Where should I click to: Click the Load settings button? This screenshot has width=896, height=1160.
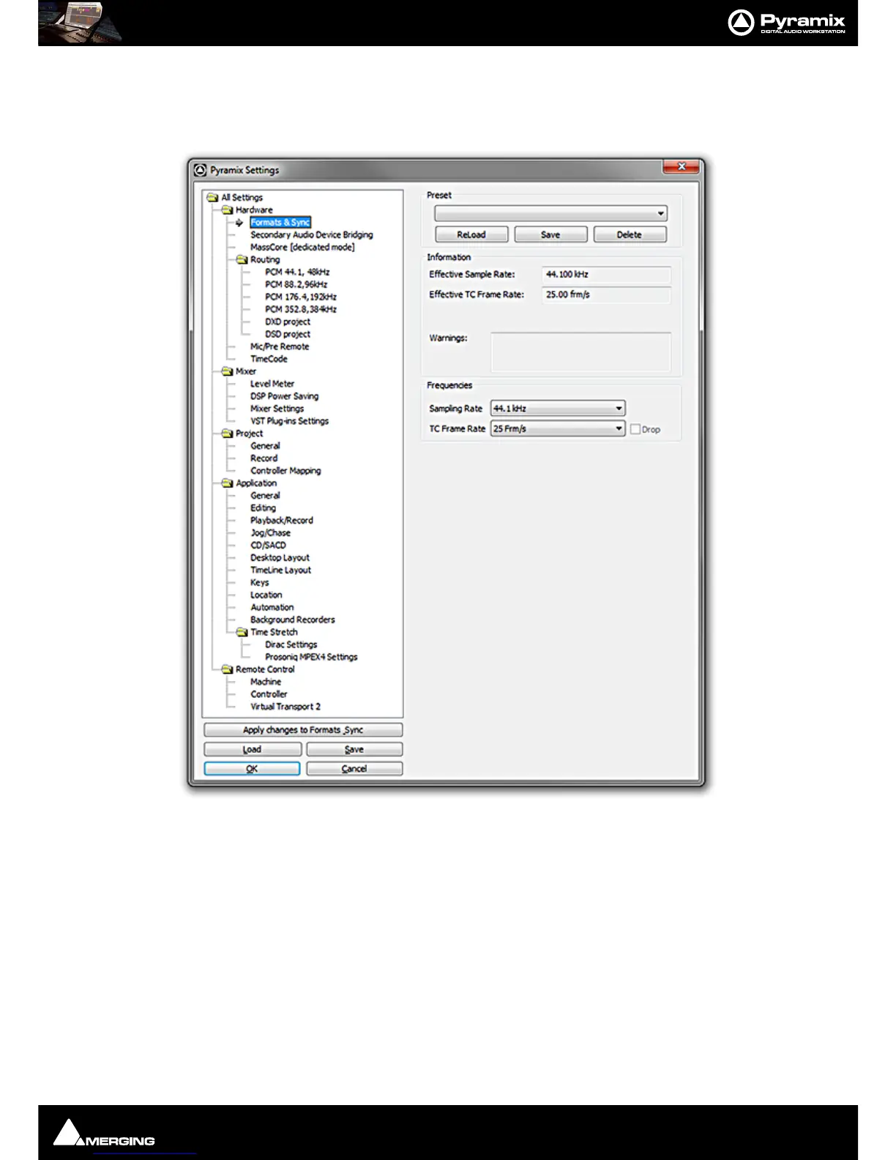click(253, 750)
